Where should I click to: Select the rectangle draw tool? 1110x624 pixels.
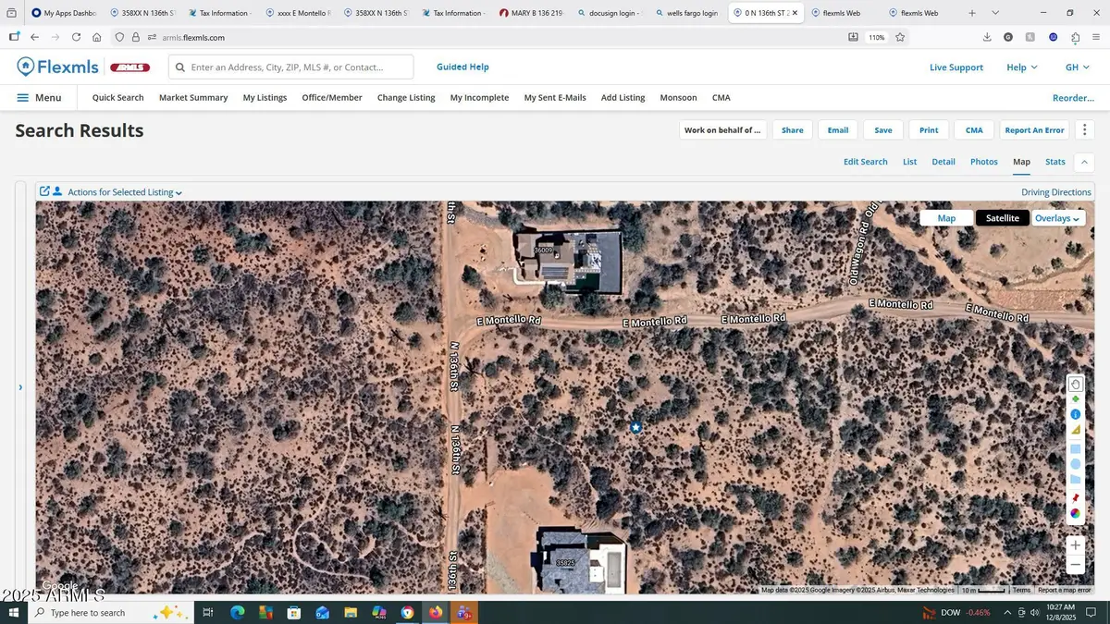1075,448
